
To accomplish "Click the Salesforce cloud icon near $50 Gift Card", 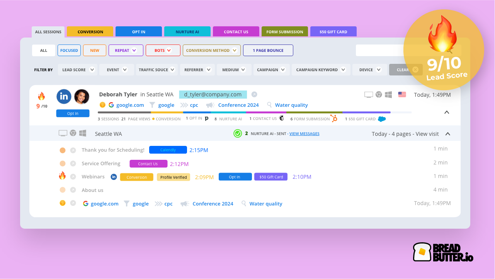I will coord(382,119).
